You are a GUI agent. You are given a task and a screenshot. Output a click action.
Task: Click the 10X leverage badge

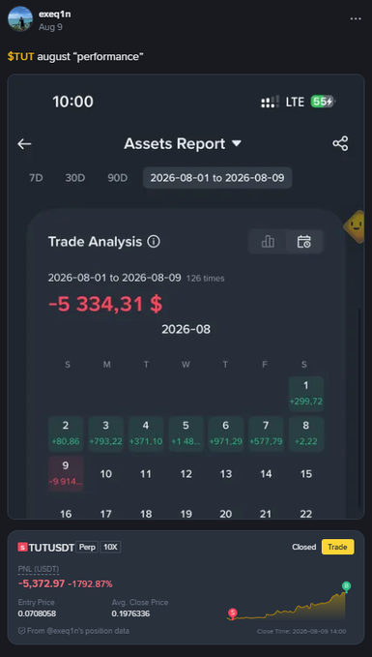110,547
